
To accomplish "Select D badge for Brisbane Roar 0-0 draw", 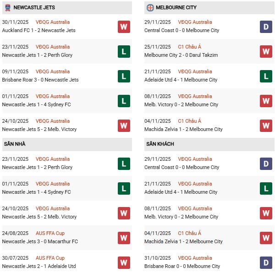I will point(266,262).
